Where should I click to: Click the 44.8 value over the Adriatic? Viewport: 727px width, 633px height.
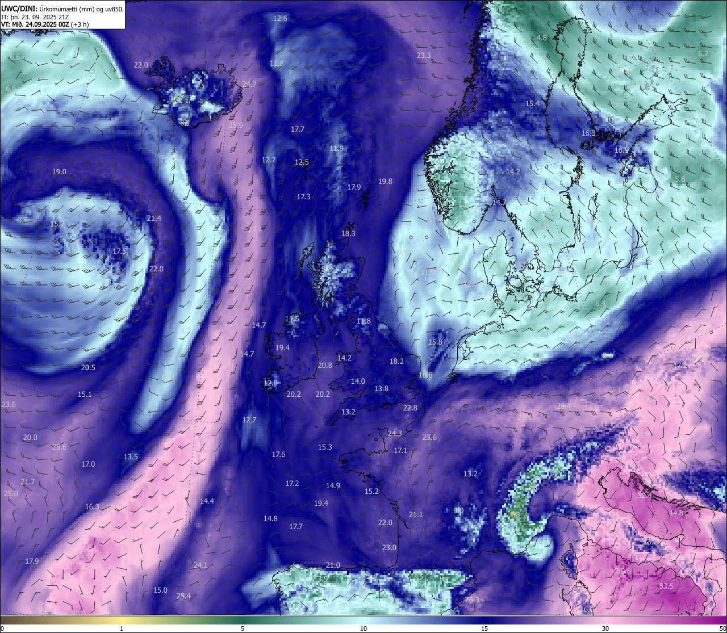pos(676,513)
